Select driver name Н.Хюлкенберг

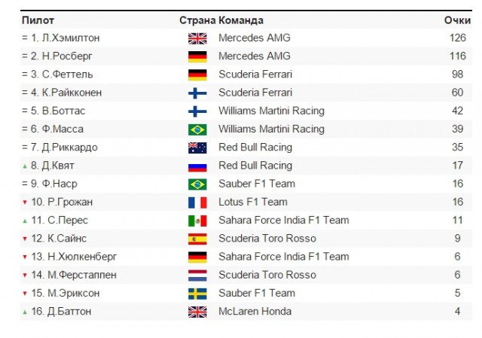[82, 257]
